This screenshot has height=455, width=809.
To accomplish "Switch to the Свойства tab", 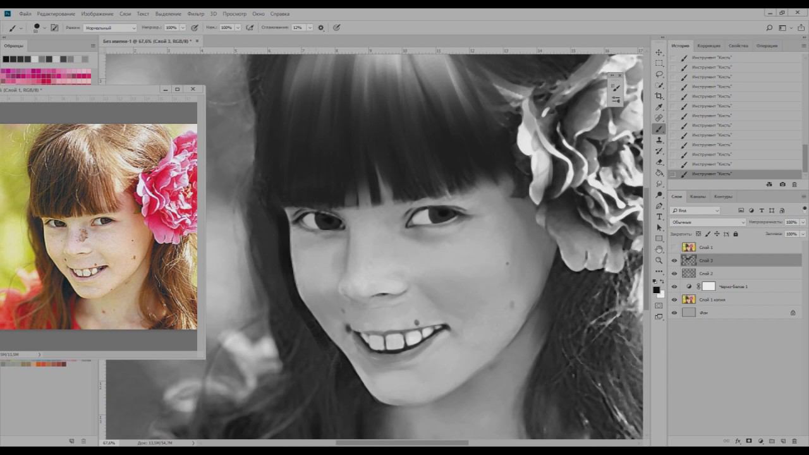I will 738,45.
